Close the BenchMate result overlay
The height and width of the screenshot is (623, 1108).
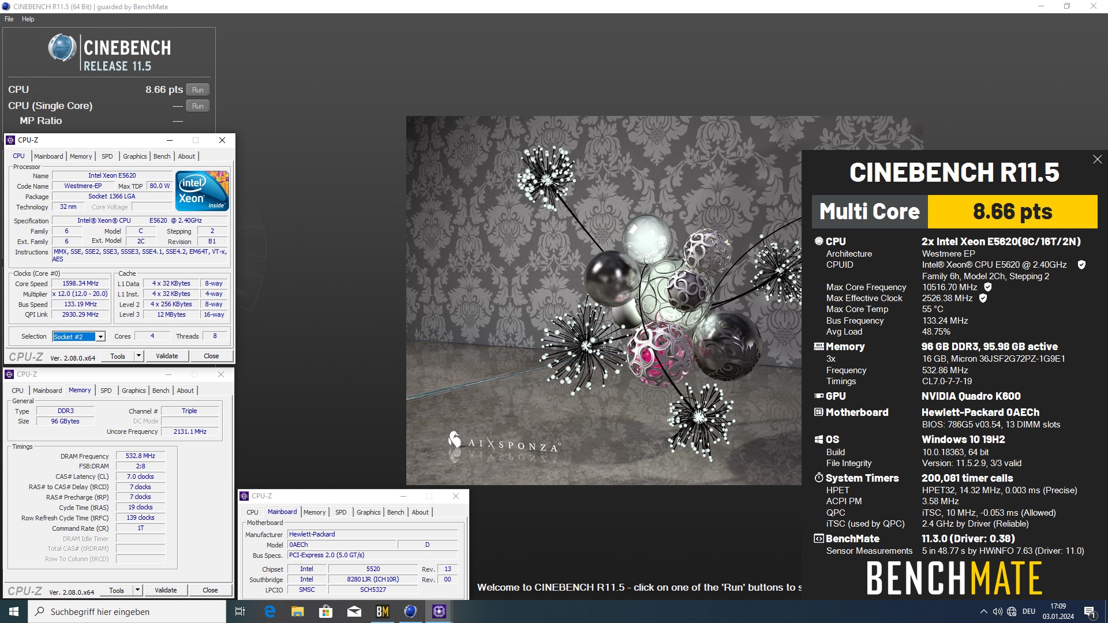1097,159
